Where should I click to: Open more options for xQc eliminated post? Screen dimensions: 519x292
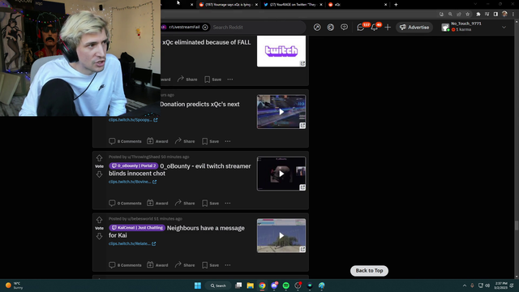(230, 79)
